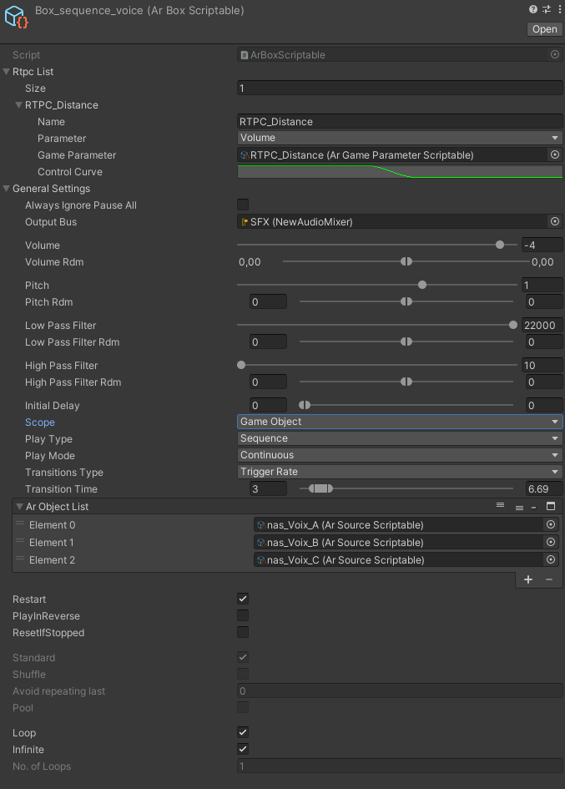
Task: Click the drag handle of Element 0
Action: tap(20, 523)
